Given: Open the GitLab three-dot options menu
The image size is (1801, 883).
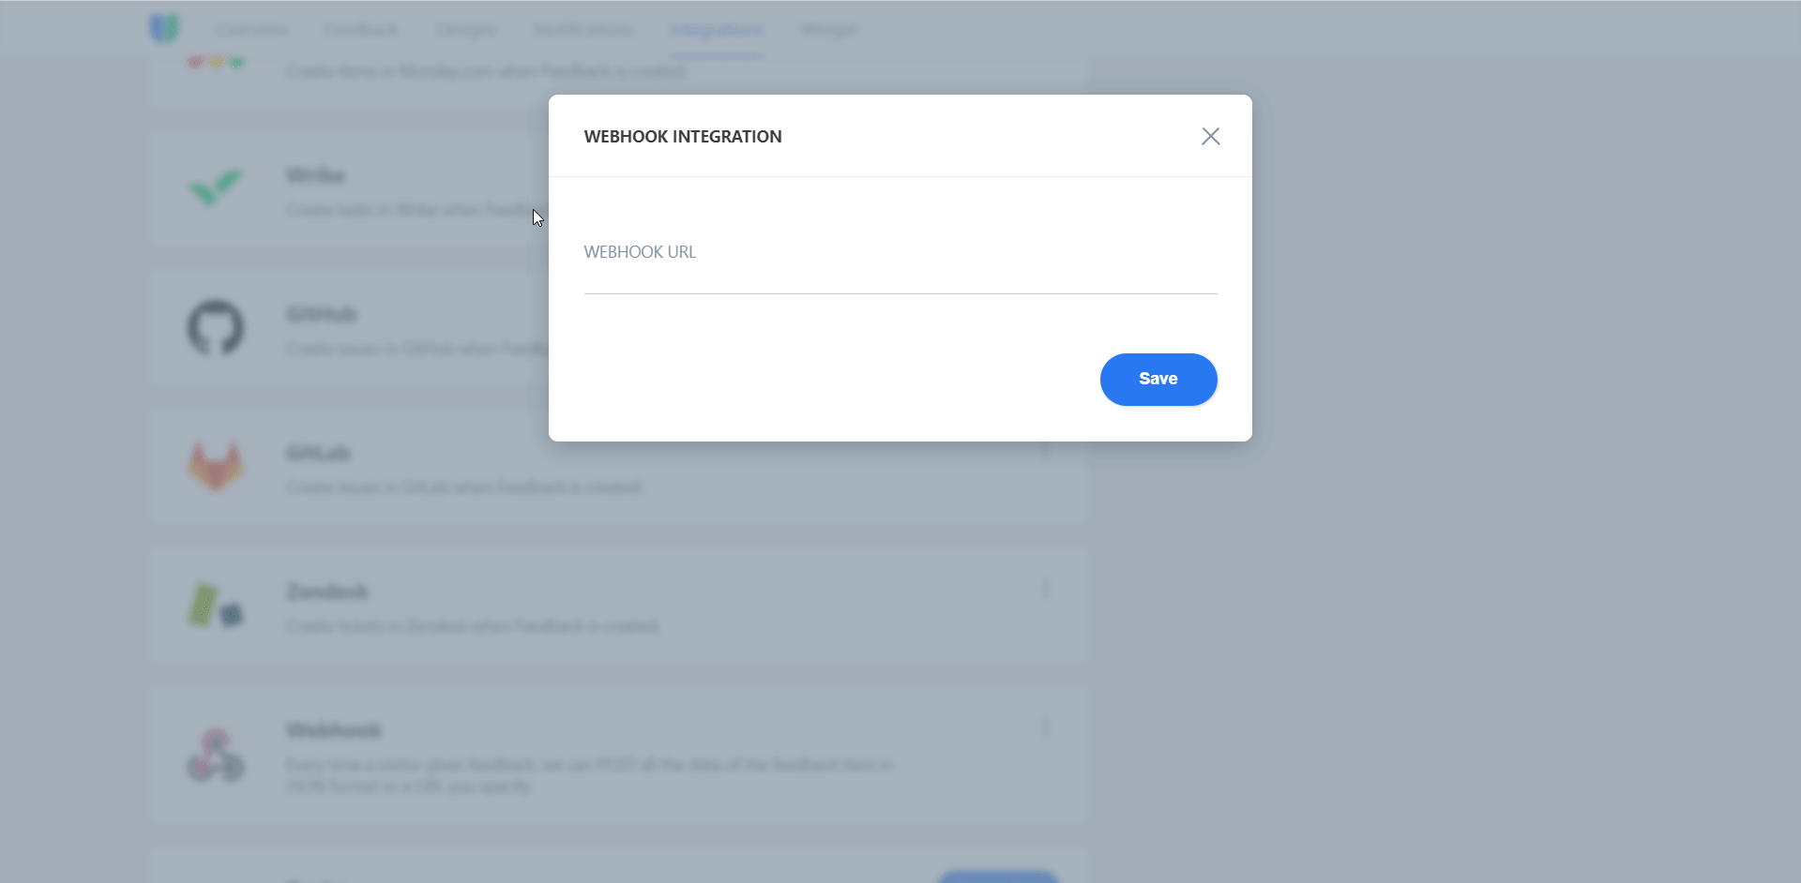Looking at the screenshot, I should 1046,450.
